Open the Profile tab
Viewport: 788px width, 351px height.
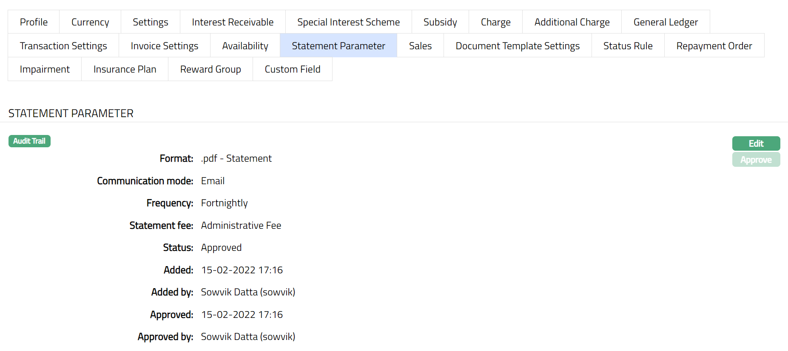pos(34,22)
